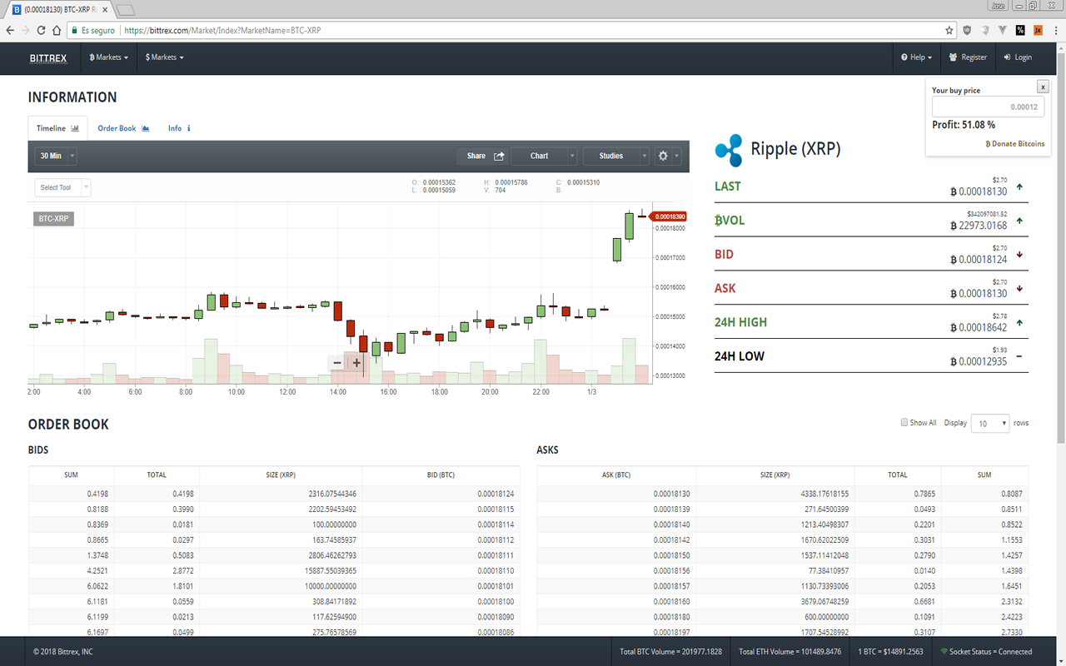Screen dimensions: 1066x666
Task: Zoom out the chart with minus button
Action: point(337,362)
